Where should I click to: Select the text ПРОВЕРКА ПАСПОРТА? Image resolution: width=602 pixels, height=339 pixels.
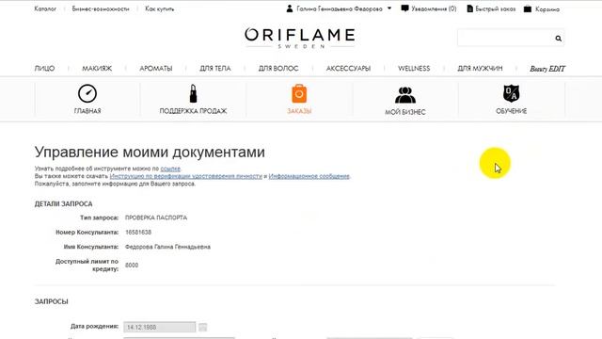click(156, 218)
